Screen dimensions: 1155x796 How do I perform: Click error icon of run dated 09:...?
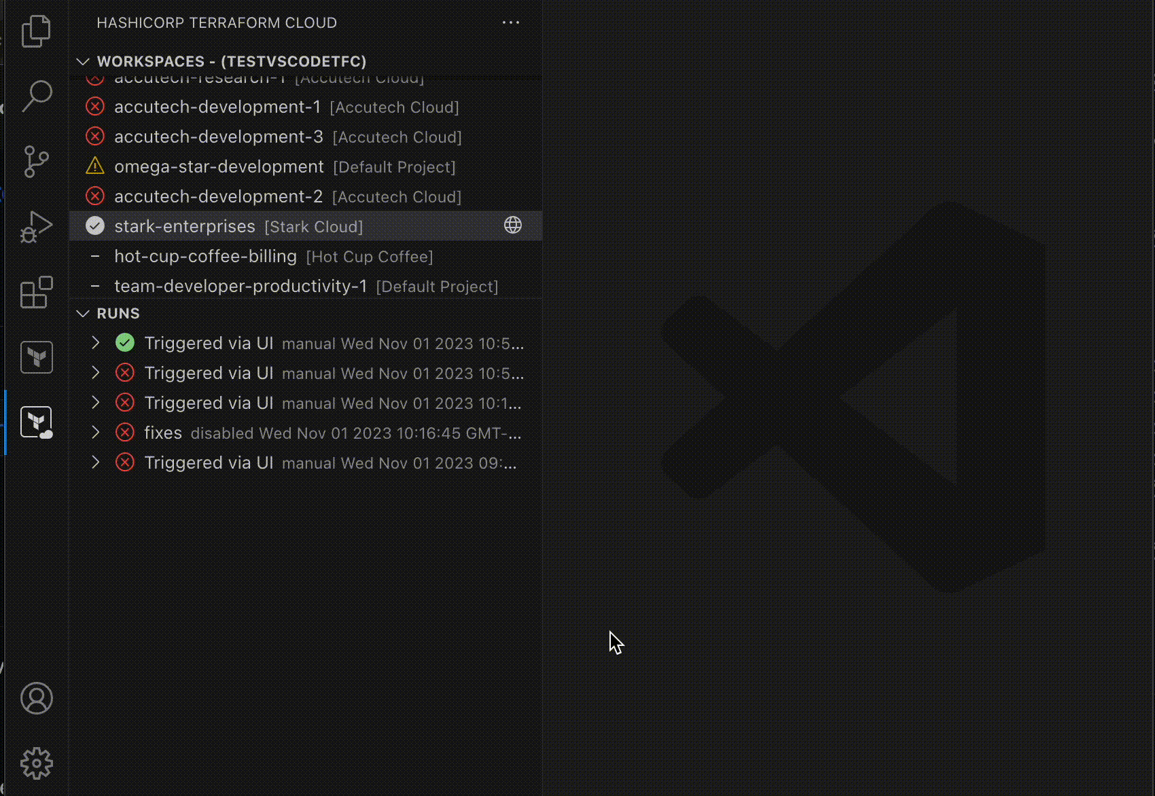click(125, 462)
